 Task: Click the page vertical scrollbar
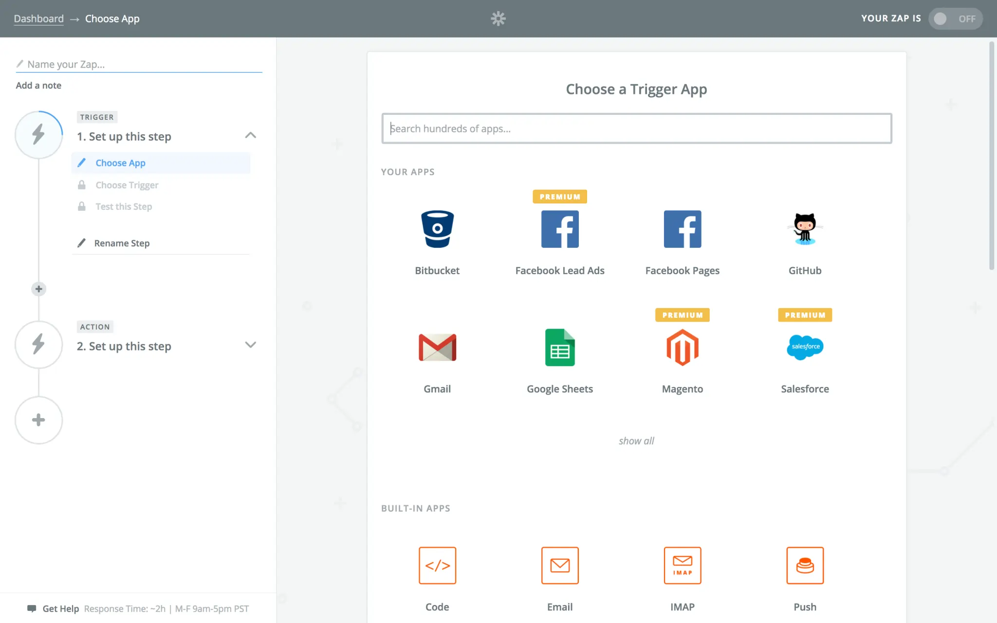coord(992,156)
